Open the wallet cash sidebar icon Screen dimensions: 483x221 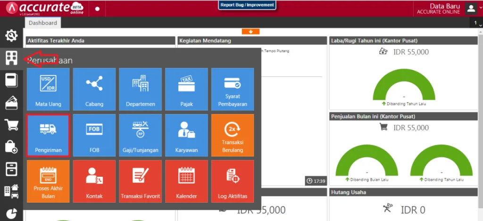11,103
